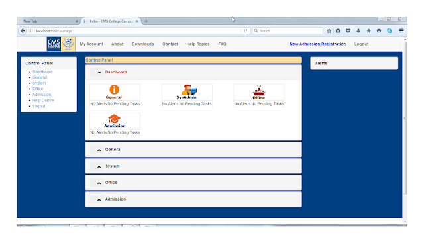Click the Pocket save icon
Viewport: 424px width, 241px height.
pos(348,31)
